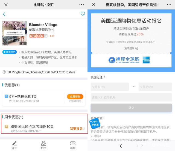The image size is (175, 151).
Task: Expand the 我要报名 right chevron arrow
Action: 84,129
